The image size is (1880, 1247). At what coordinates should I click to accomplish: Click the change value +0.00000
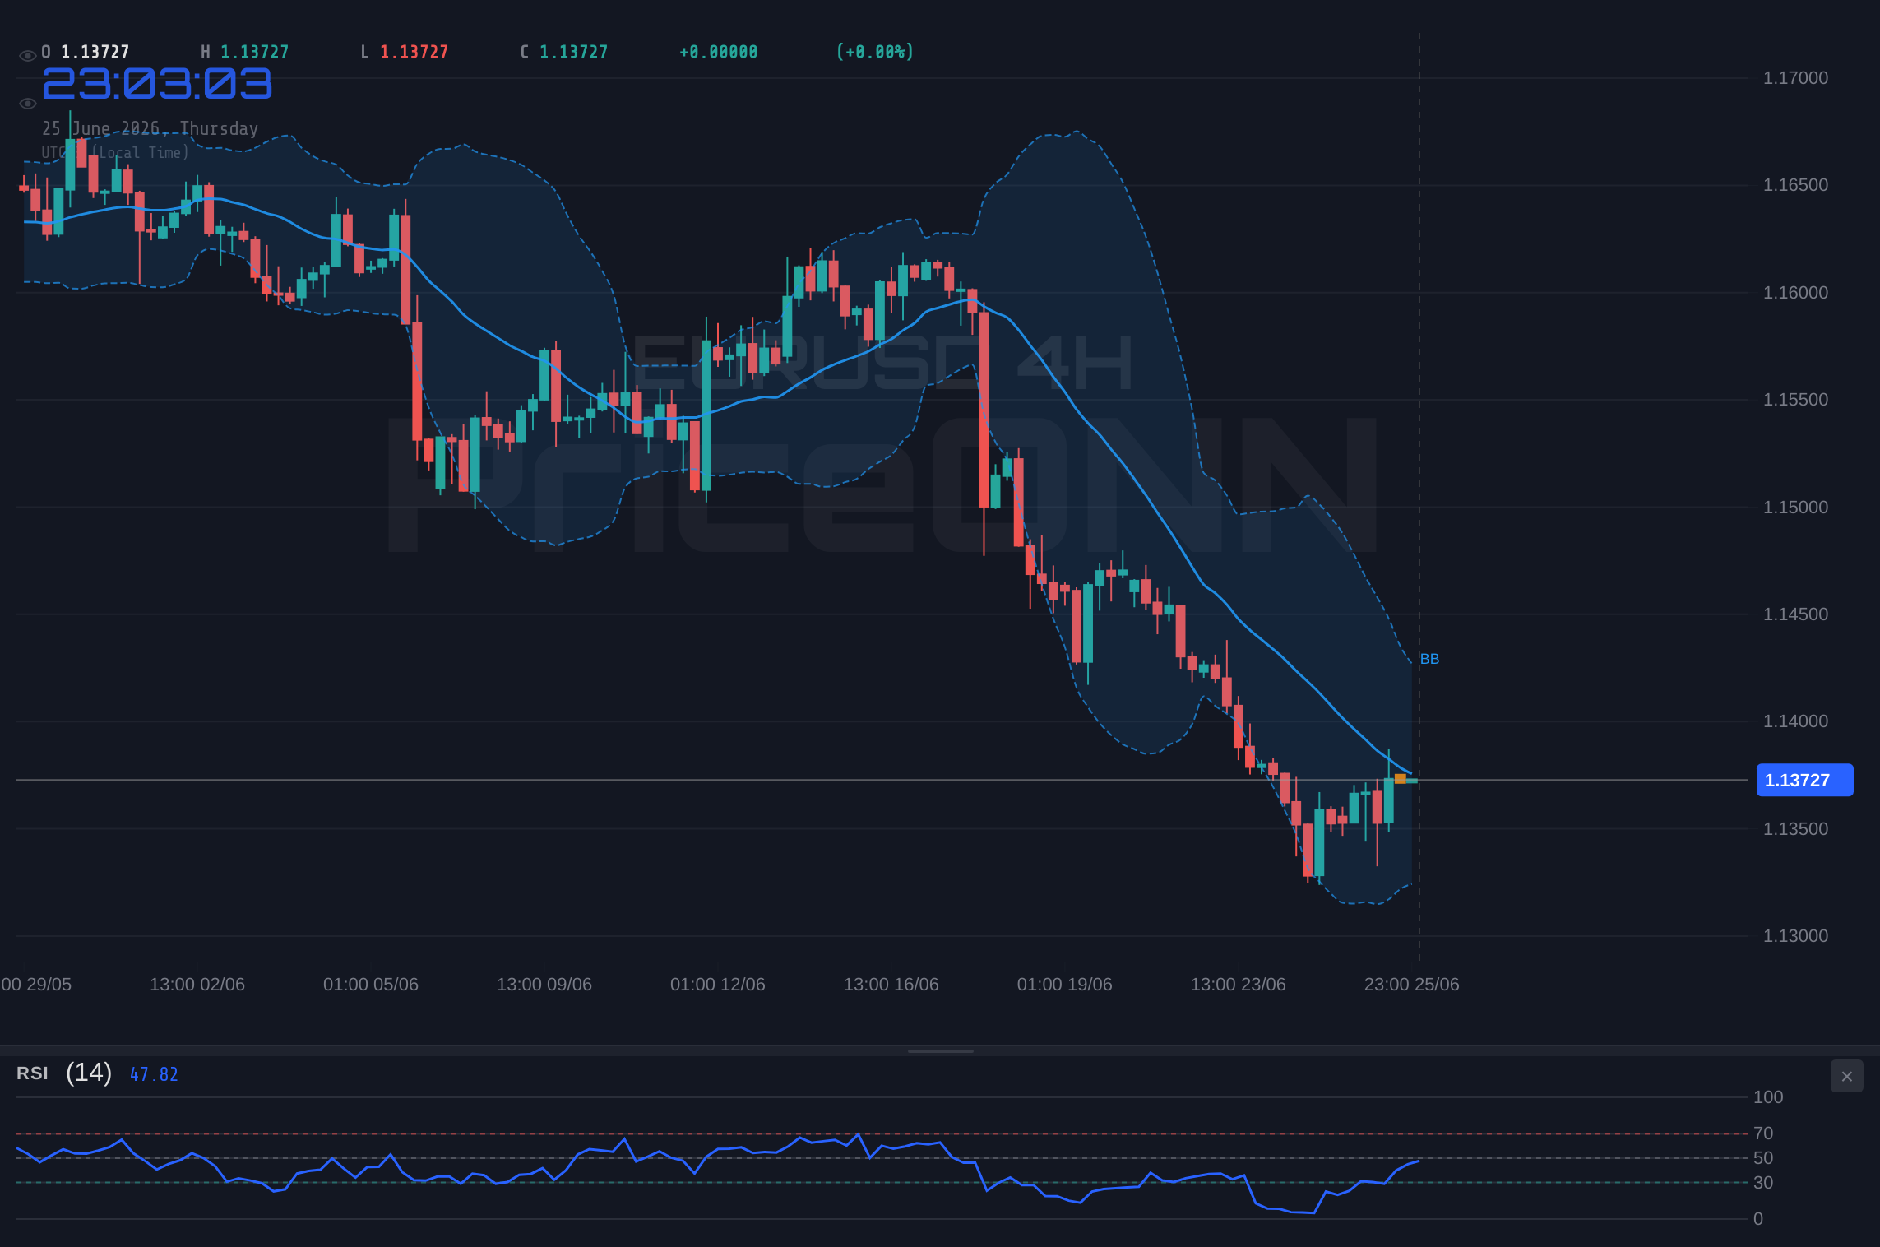click(x=719, y=52)
